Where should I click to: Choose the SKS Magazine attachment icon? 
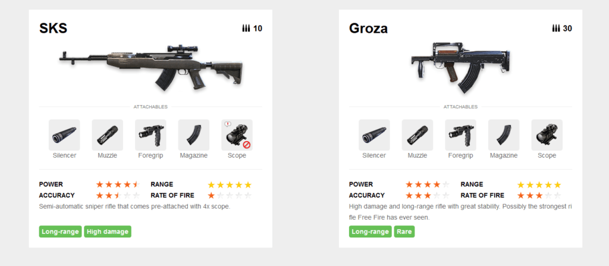tap(194, 135)
